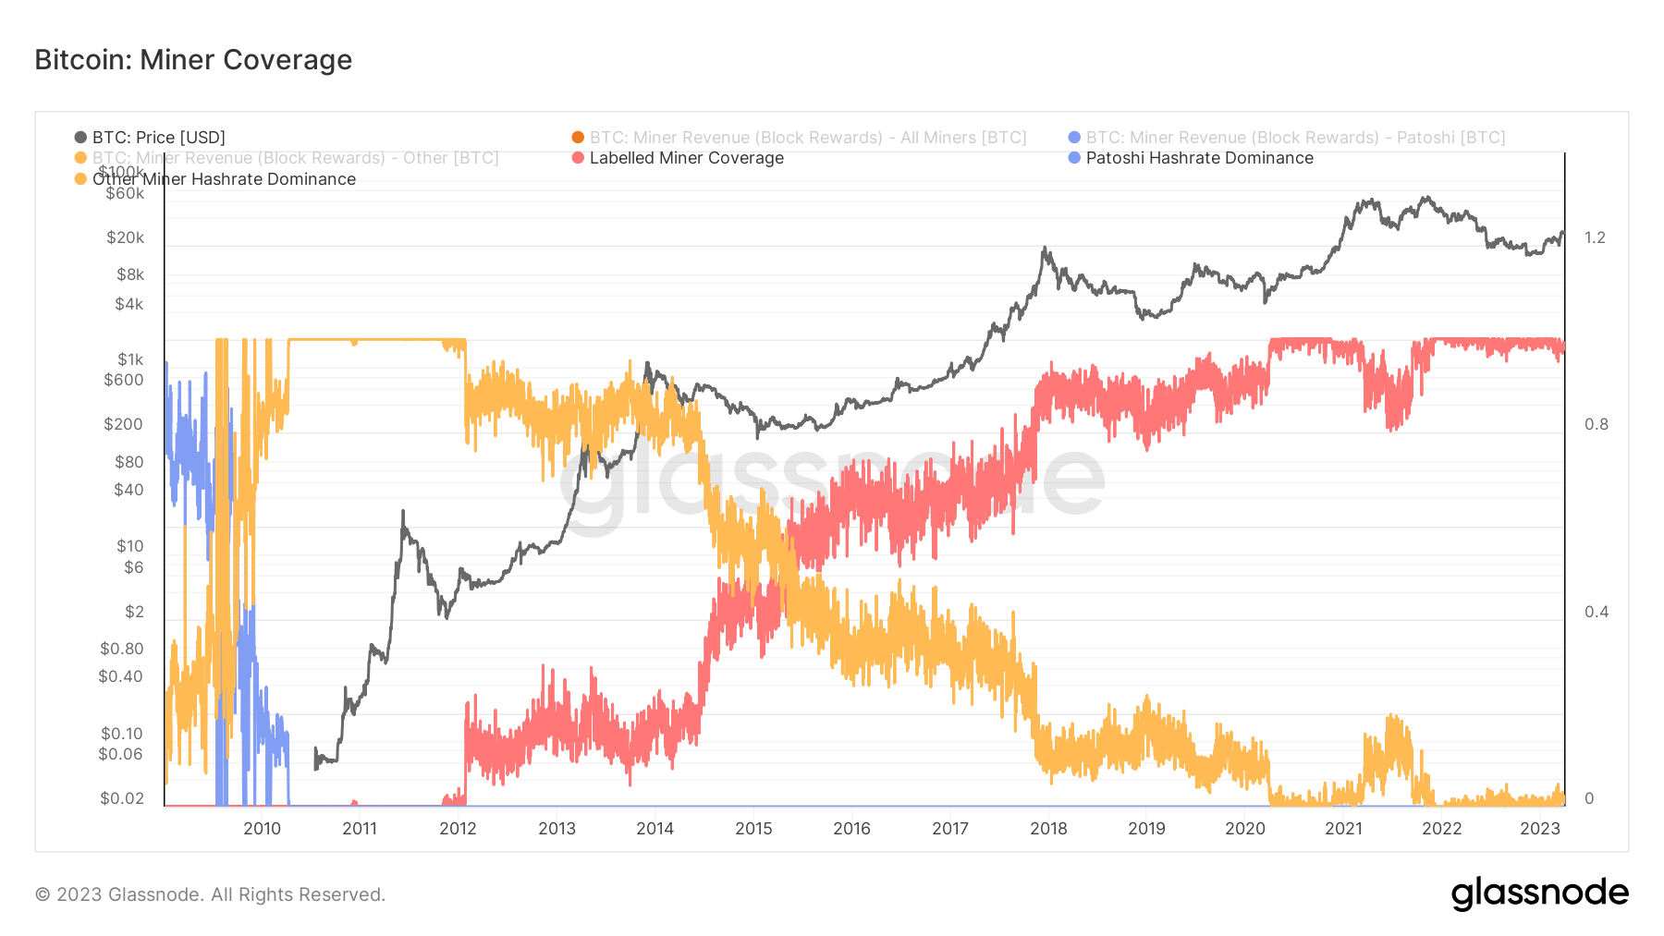Toggle the Other Miner Hashrate Dominance label
Viewport: 1664px width, 936px height.
coord(224,179)
